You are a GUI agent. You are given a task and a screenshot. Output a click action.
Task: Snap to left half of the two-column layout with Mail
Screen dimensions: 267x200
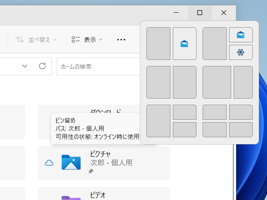(158, 44)
